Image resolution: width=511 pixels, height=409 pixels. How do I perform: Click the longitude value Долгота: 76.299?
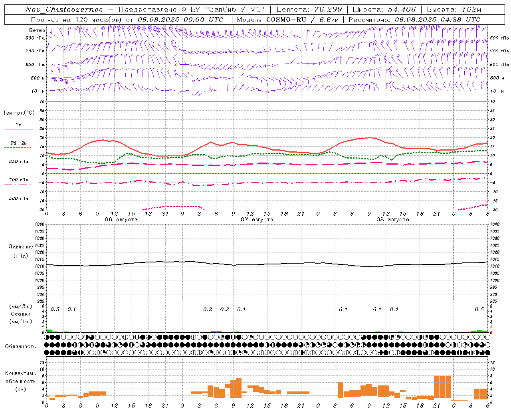click(x=309, y=10)
